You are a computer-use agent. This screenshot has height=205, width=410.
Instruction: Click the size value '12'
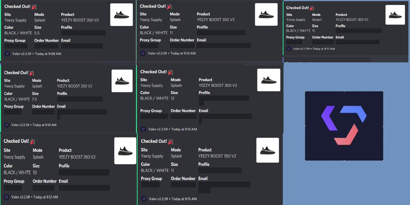click(x=173, y=98)
